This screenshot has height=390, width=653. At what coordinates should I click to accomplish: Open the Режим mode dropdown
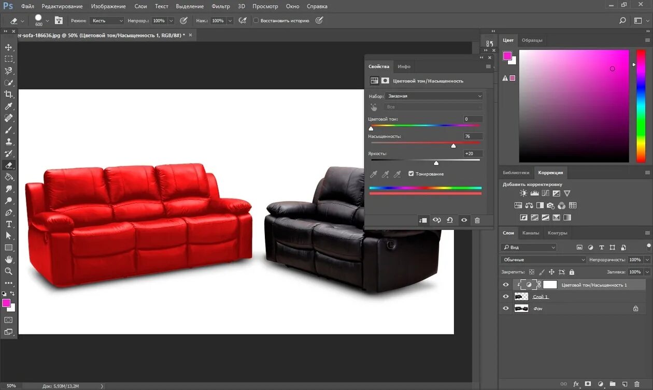[x=107, y=21]
